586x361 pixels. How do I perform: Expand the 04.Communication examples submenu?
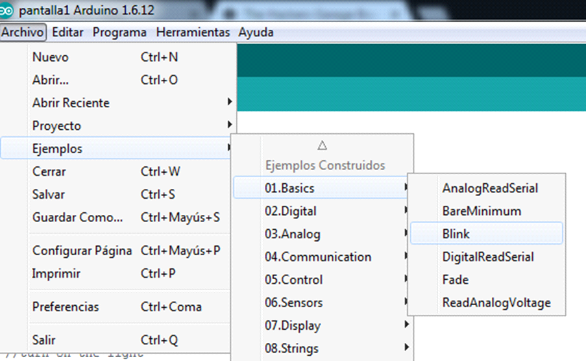(x=318, y=257)
